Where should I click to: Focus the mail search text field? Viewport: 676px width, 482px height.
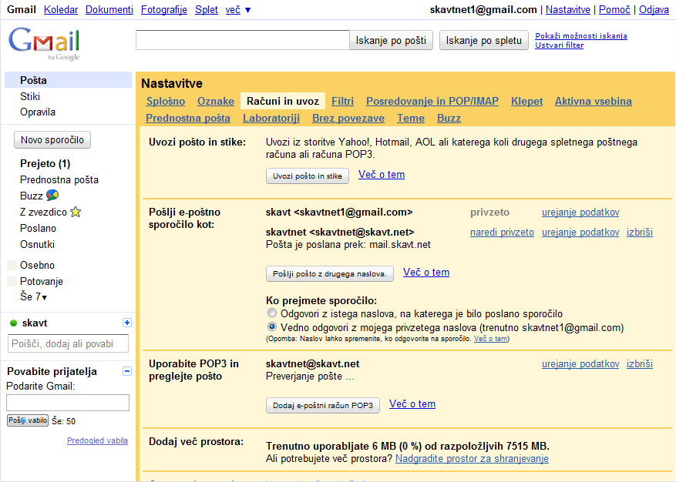(x=242, y=40)
